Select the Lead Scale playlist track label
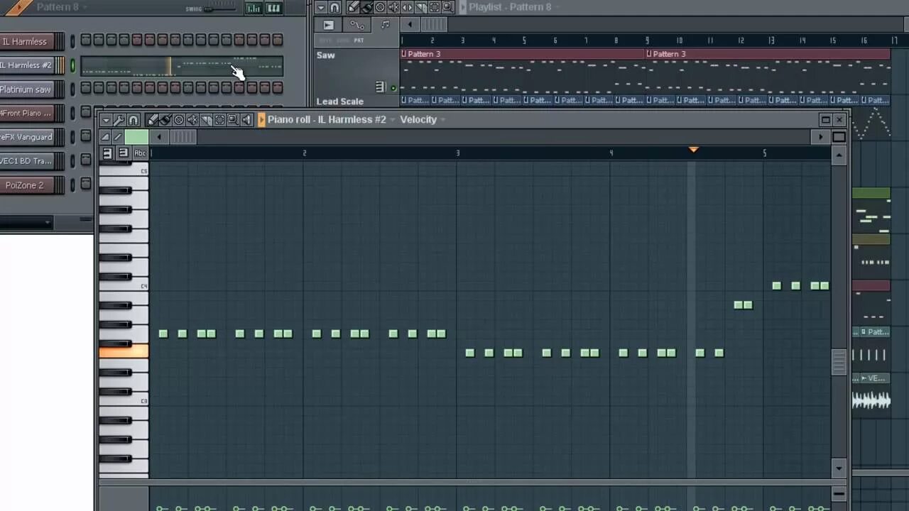The height and width of the screenshot is (511, 909). tap(339, 101)
